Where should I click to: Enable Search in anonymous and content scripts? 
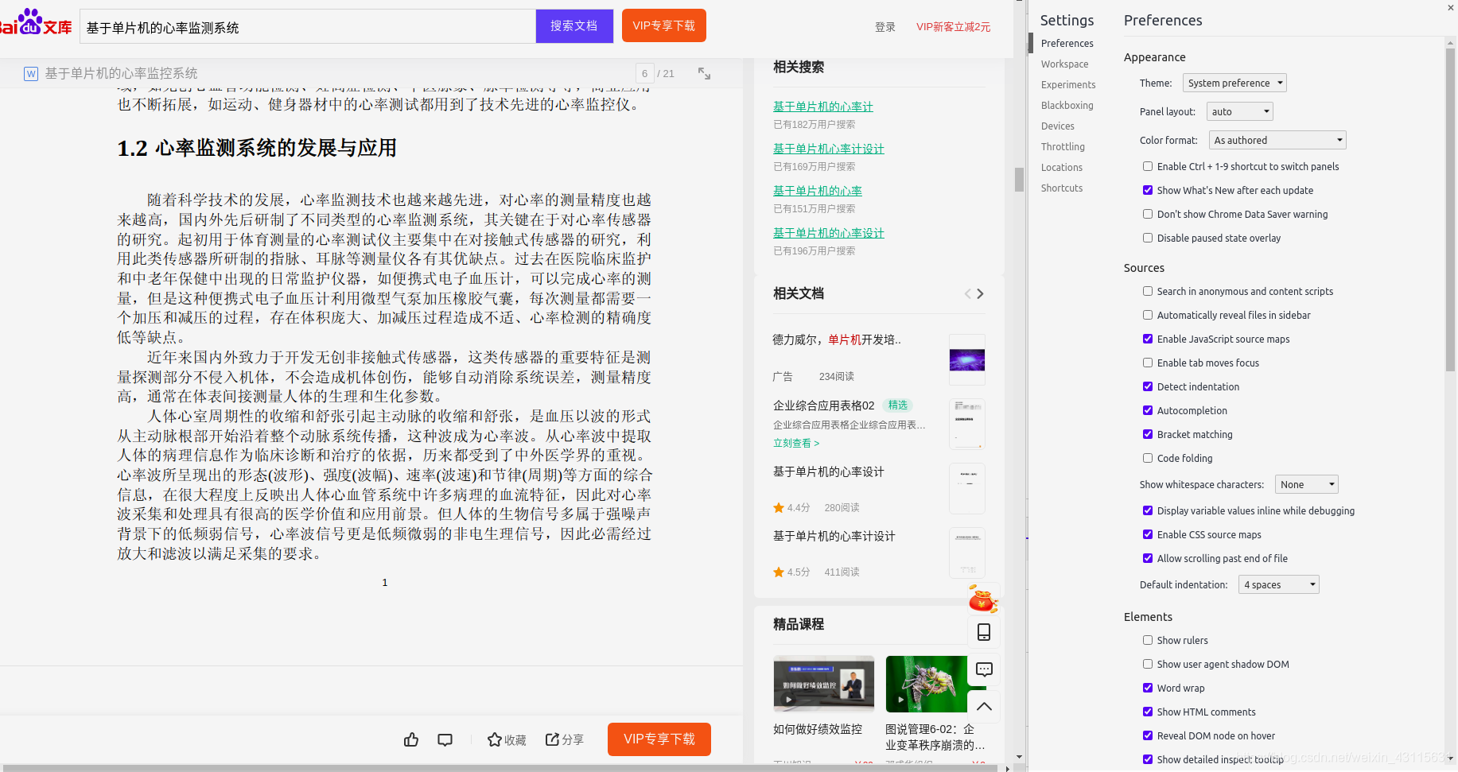(1148, 291)
